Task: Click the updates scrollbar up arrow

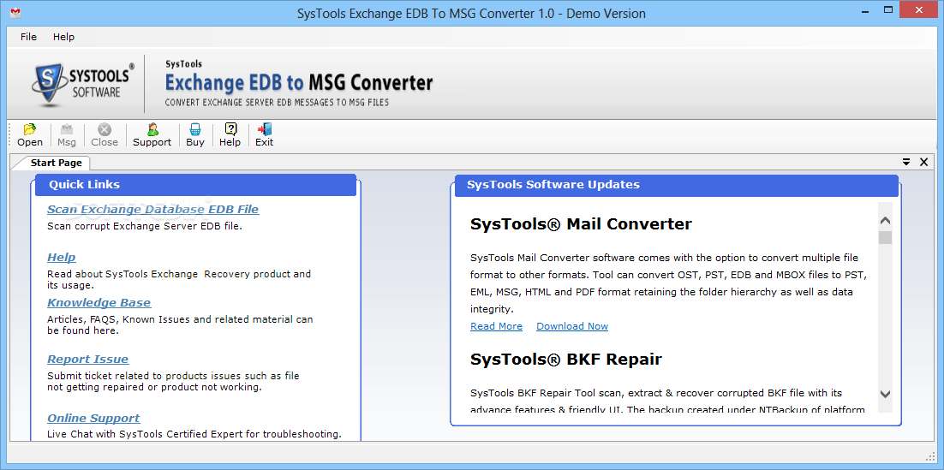Action: point(885,221)
